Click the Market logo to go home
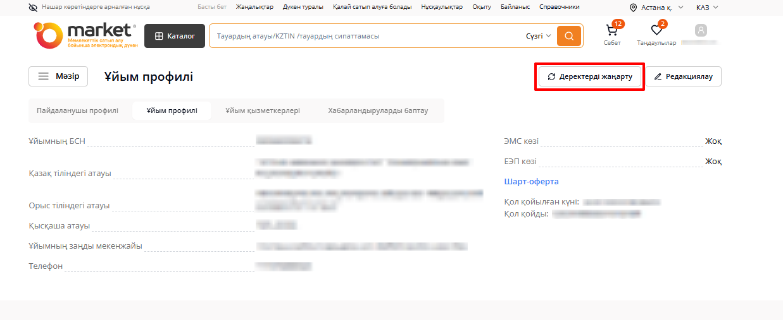The width and height of the screenshot is (783, 320). pyautogui.click(x=85, y=35)
